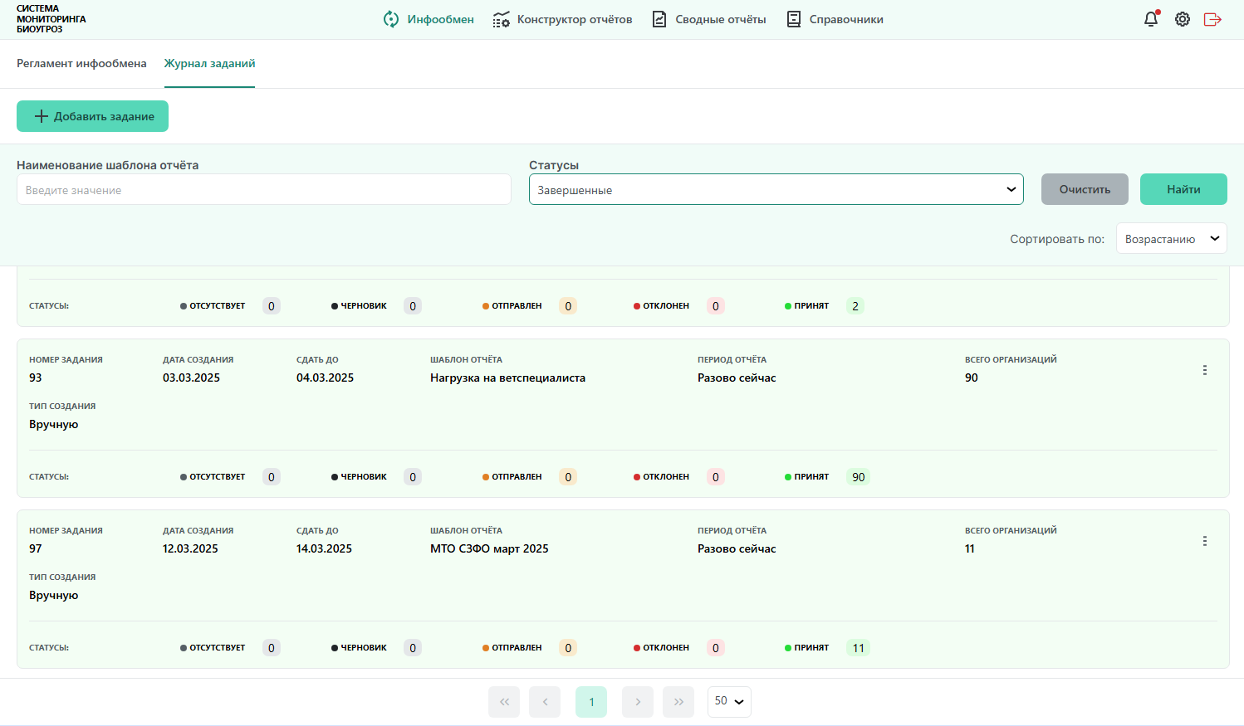The width and height of the screenshot is (1244, 726).
Task: Click Черновик count badge in task 93
Action: click(x=413, y=477)
